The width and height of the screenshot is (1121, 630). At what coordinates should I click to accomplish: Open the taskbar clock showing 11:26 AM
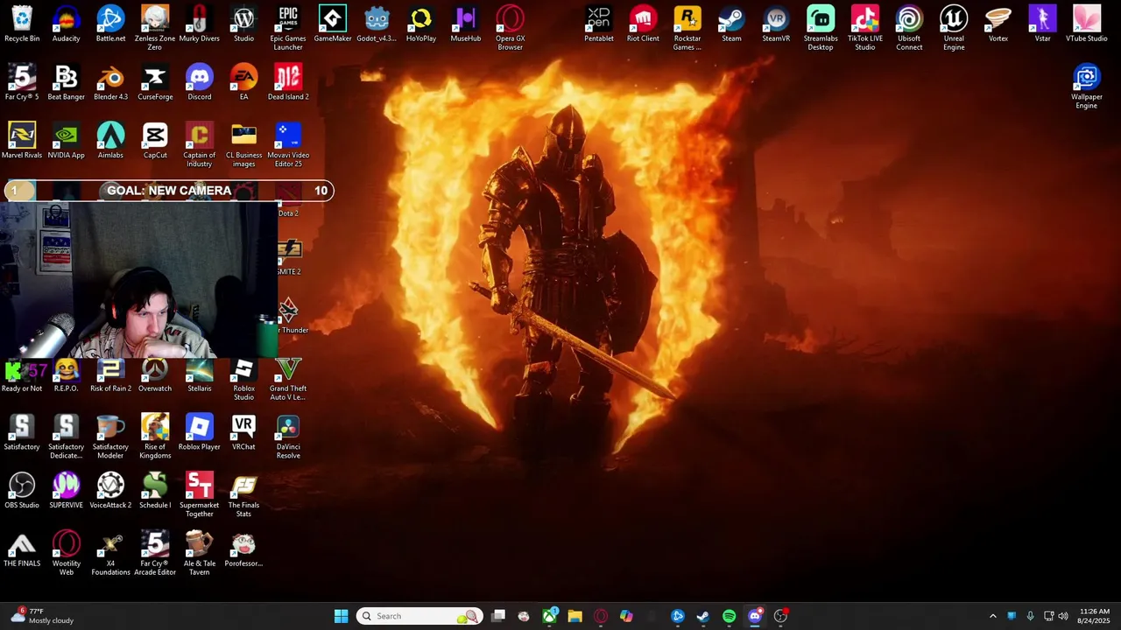[x=1095, y=616]
